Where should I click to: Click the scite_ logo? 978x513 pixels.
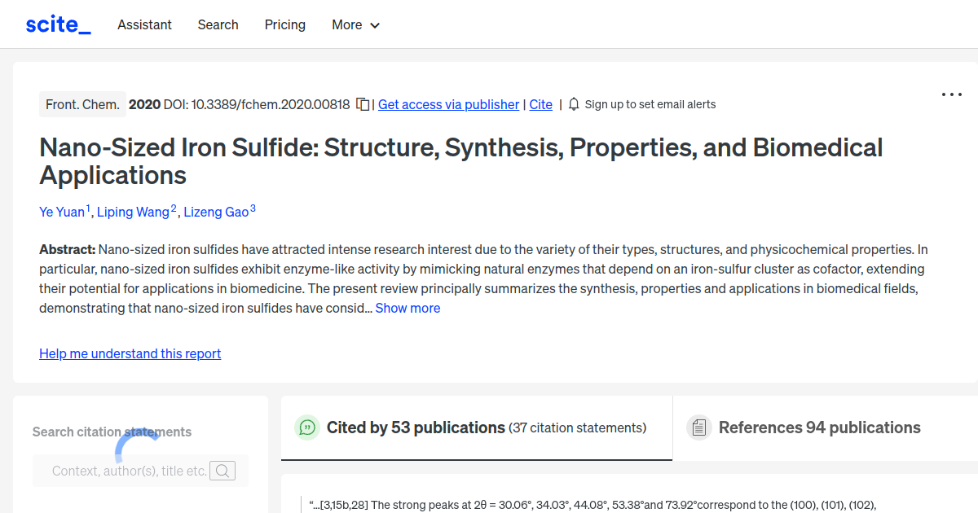57,24
